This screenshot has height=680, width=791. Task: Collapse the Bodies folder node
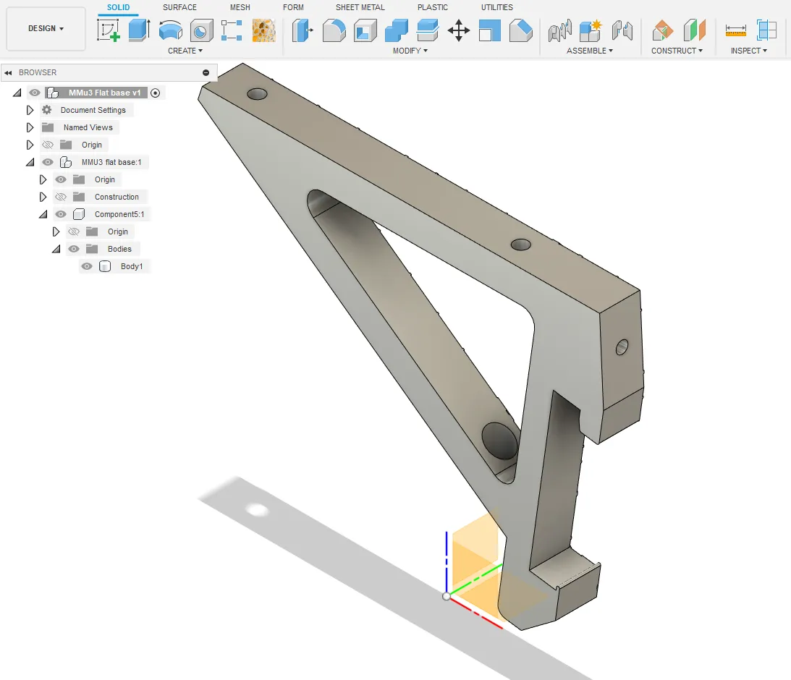[x=56, y=249]
